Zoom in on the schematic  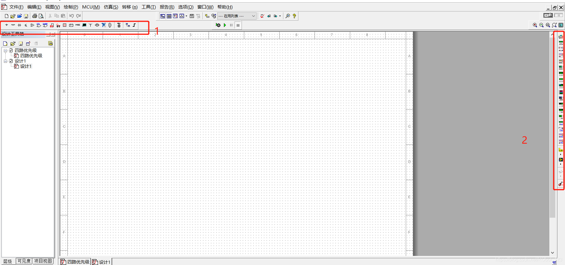pyautogui.click(x=535, y=25)
